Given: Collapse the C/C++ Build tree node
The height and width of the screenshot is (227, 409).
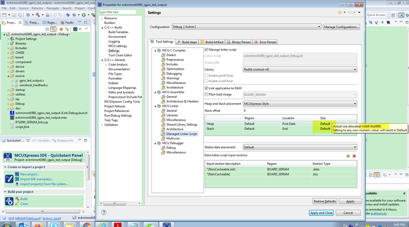Looking at the screenshot, I should 102,27.
